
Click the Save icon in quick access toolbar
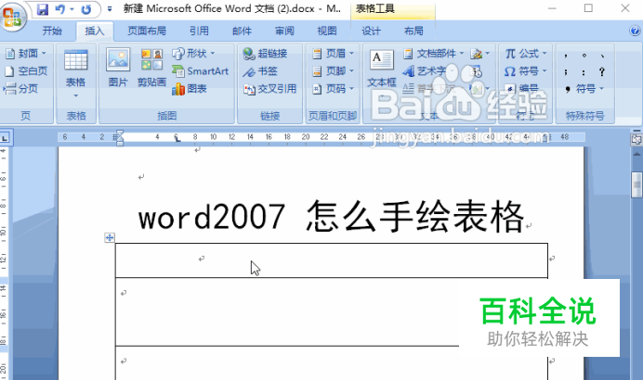pyautogui.click(x=43, y=9)
